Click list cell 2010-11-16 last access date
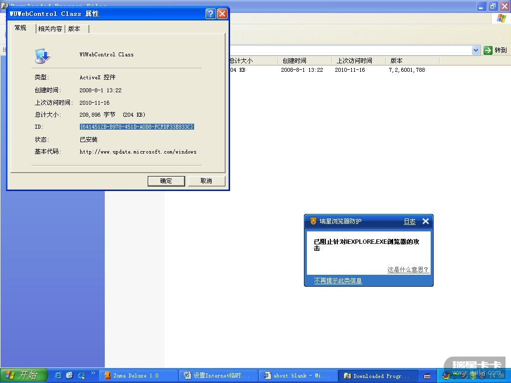 pos(350,70)
